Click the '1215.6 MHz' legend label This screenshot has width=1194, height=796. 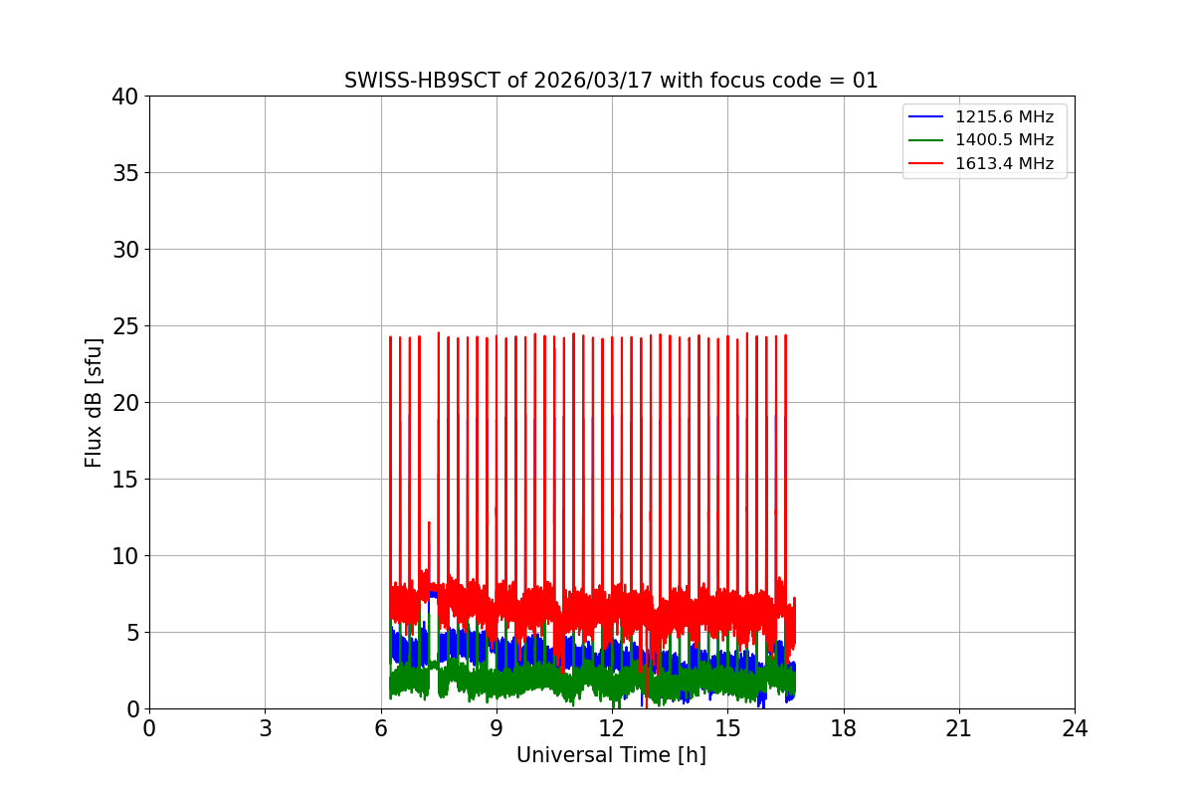pos(1004,116)
